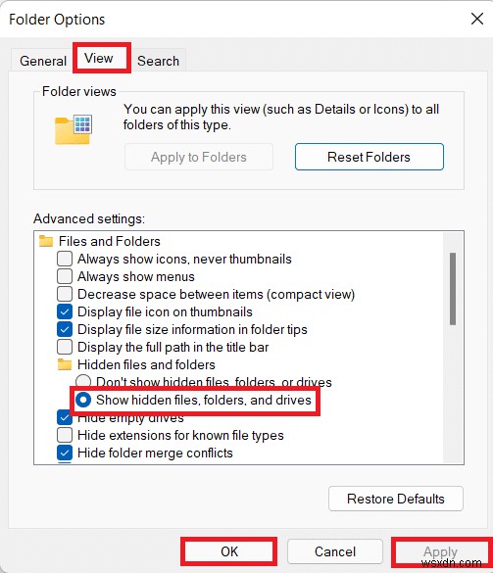Check Hide extensions for known file types
493x573 pixels.
[x=65, y=435]
